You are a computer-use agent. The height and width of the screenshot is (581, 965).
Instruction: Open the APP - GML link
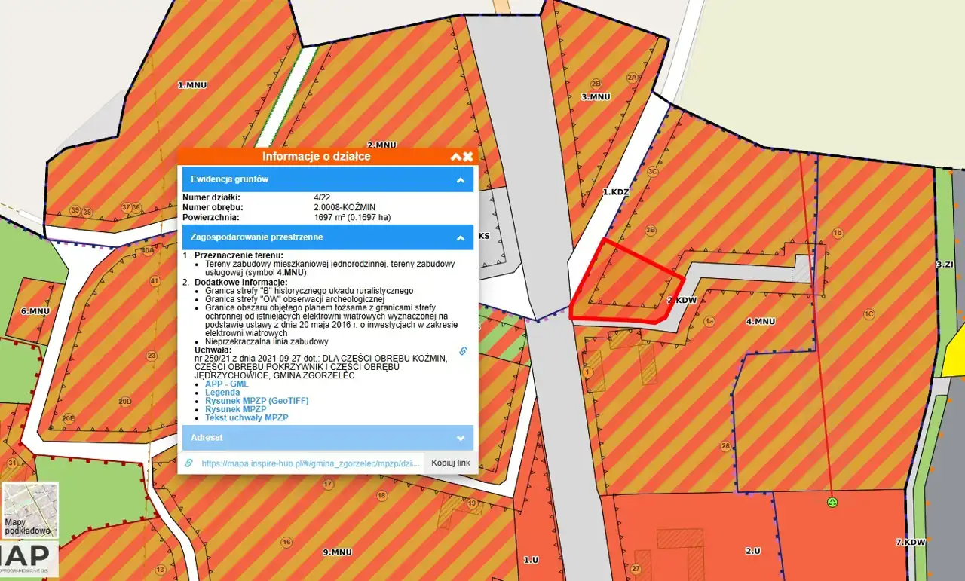pyautogui.click(x=226, y=384)
